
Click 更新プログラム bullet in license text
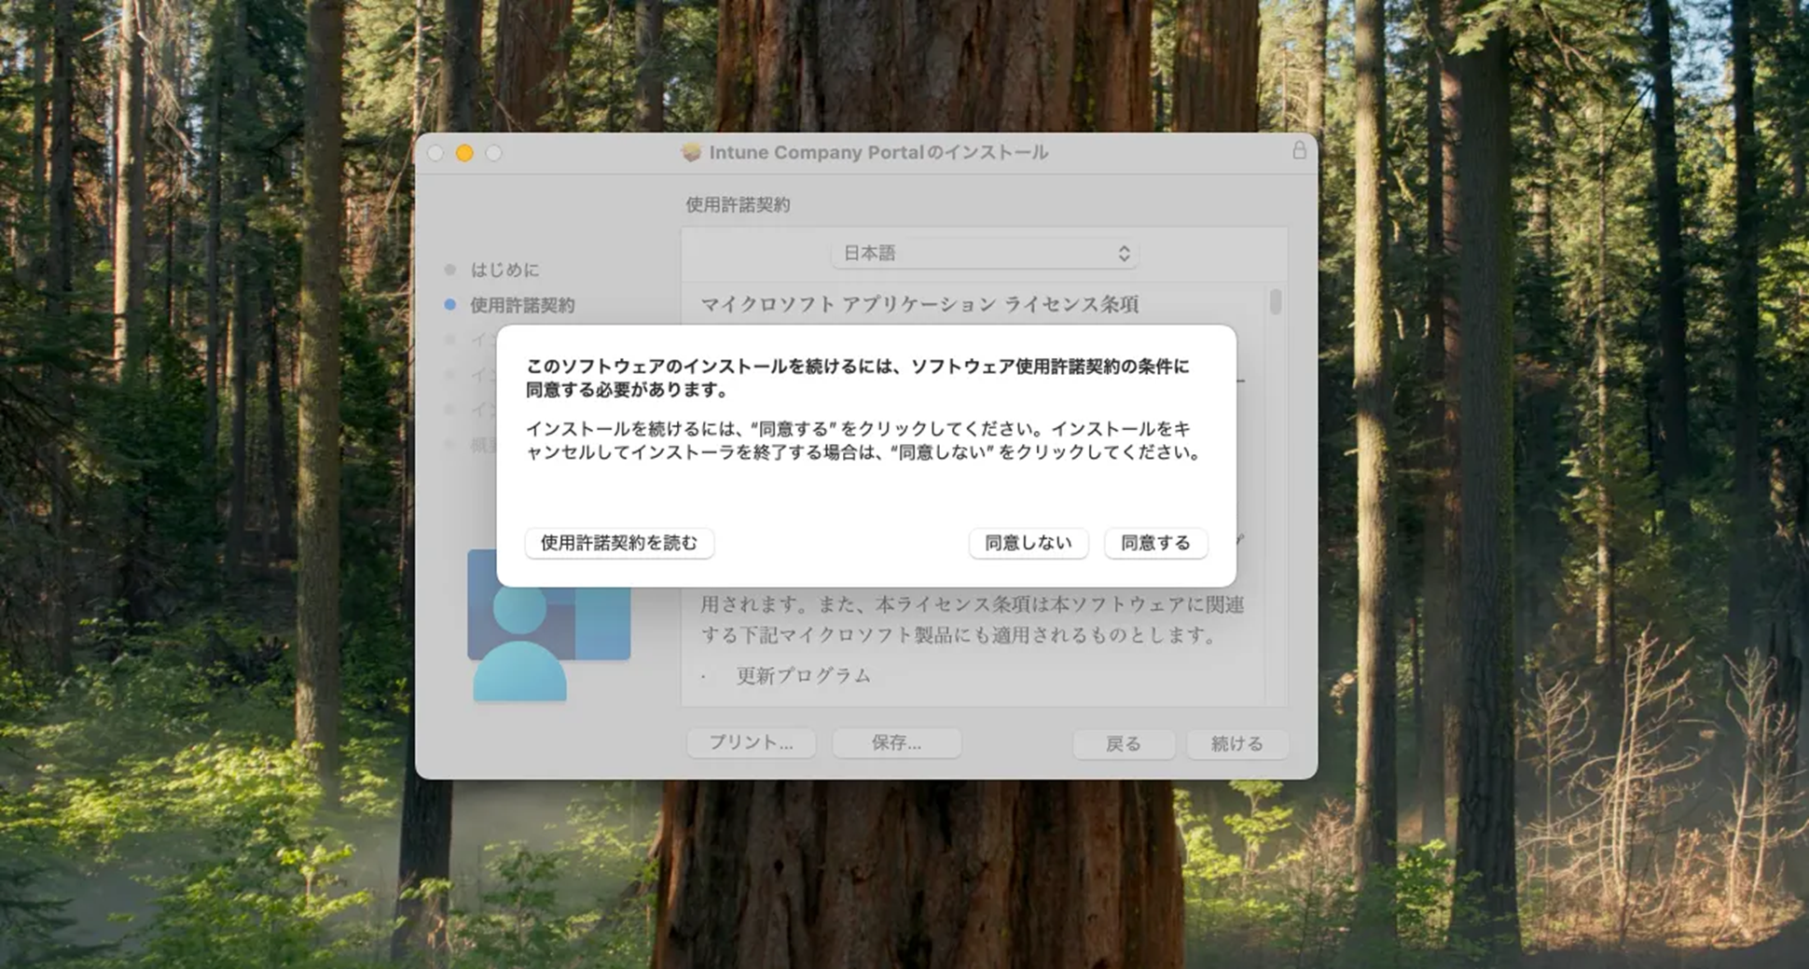pyautogui.click(x=804, y=675)
